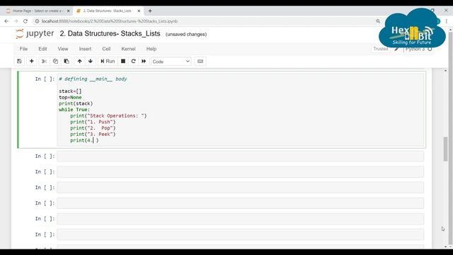Viewport: 453px width, 255px height.
Task: Open a new browser tab
Action: coord(149,11)
